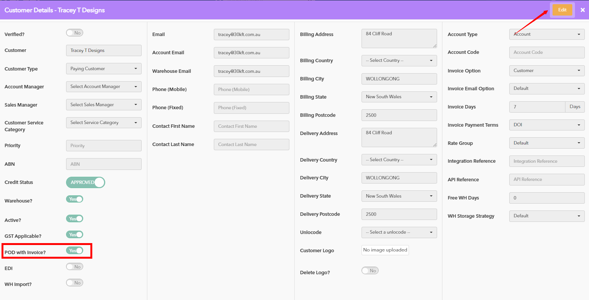Image resolution: width=589 pixels, height=300 pixels.
Task: Click the API Reference field
Action: click(547, 179)
